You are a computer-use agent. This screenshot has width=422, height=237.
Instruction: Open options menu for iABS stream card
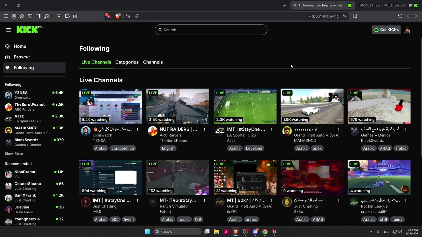coord(137,200)
